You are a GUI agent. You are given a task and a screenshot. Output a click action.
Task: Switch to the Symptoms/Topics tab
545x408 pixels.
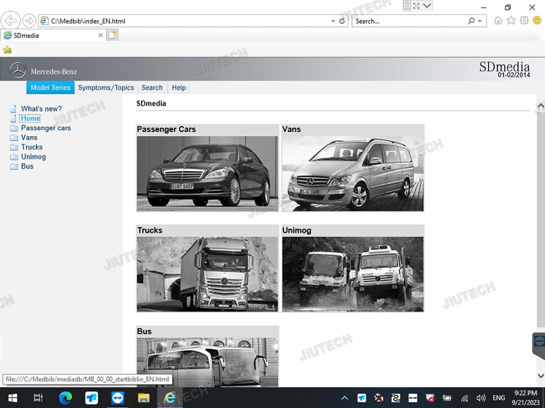tap(106, 88)
